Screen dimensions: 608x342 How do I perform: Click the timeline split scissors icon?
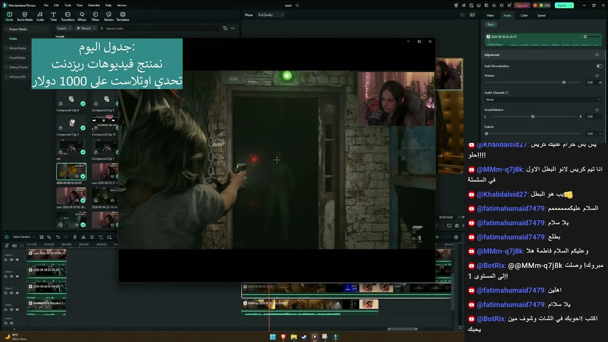pos(83,237)
